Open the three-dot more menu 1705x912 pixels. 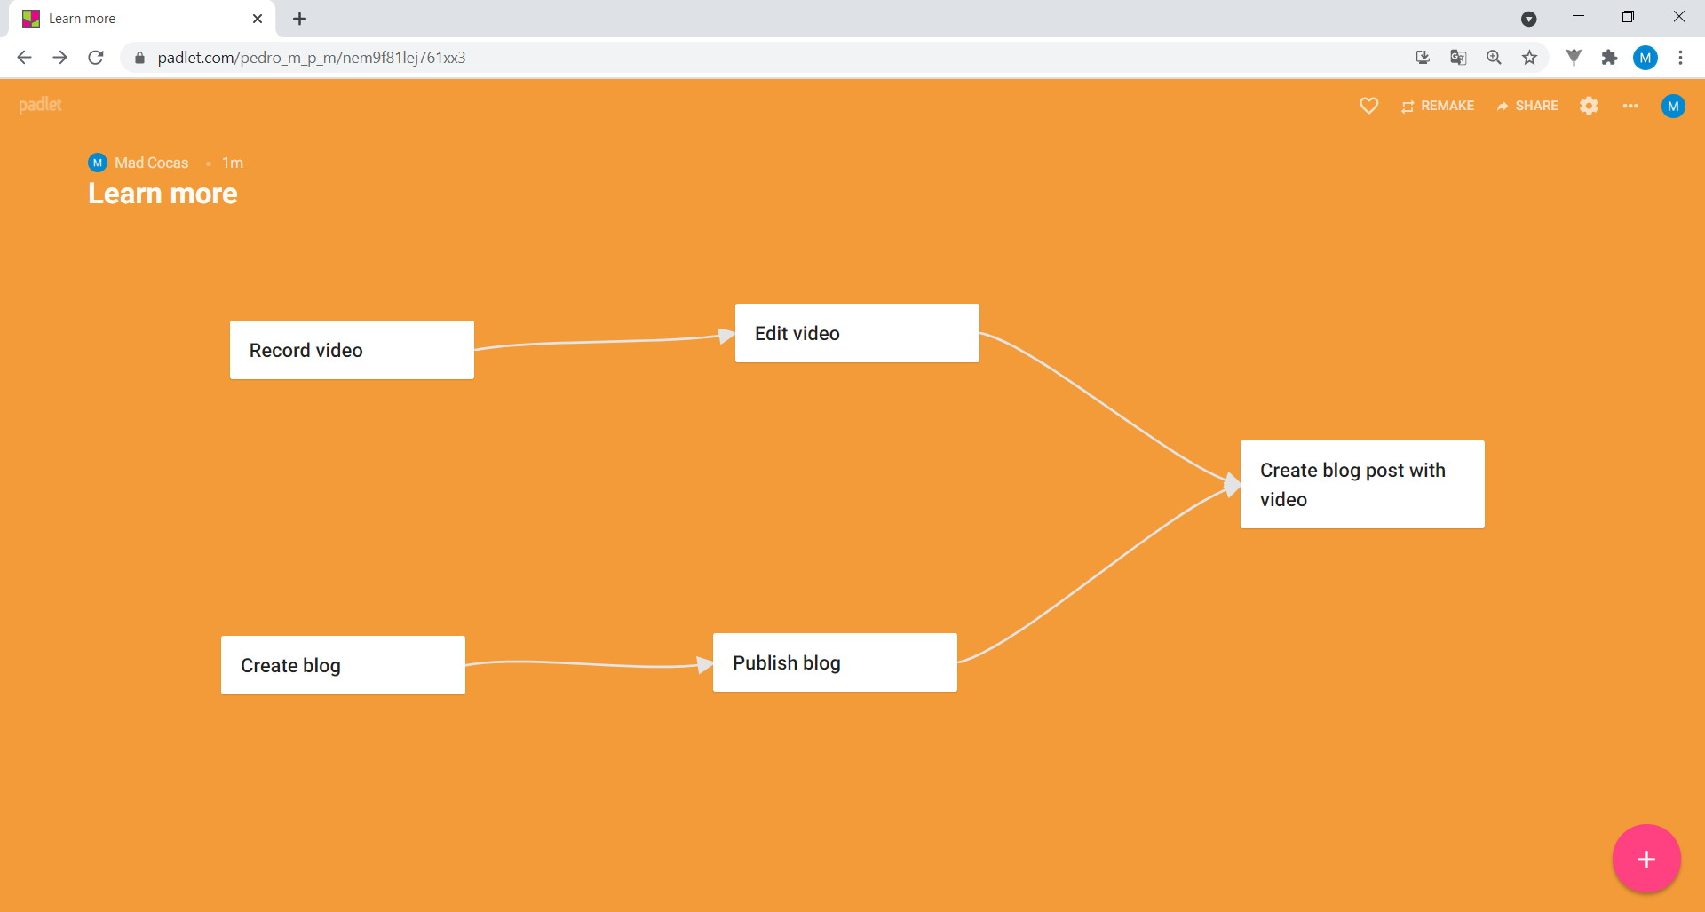(1630, 106)
